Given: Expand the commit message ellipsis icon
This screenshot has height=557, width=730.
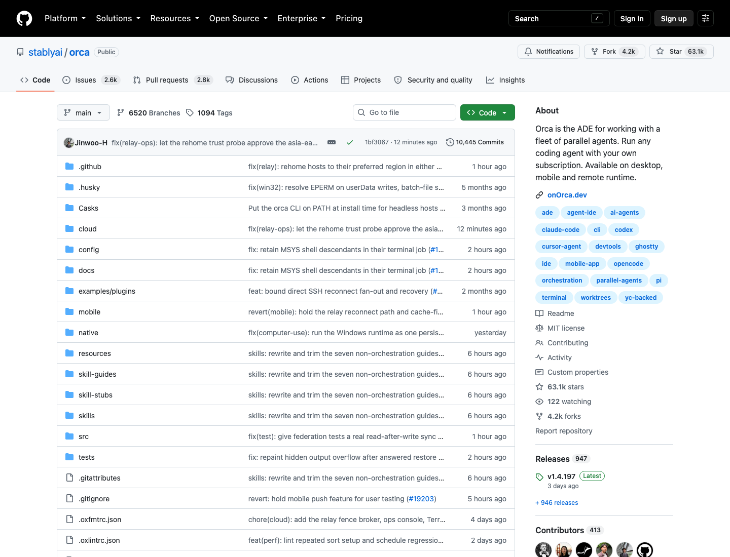Looking at the screenshot, I should (x=332, y=142).
